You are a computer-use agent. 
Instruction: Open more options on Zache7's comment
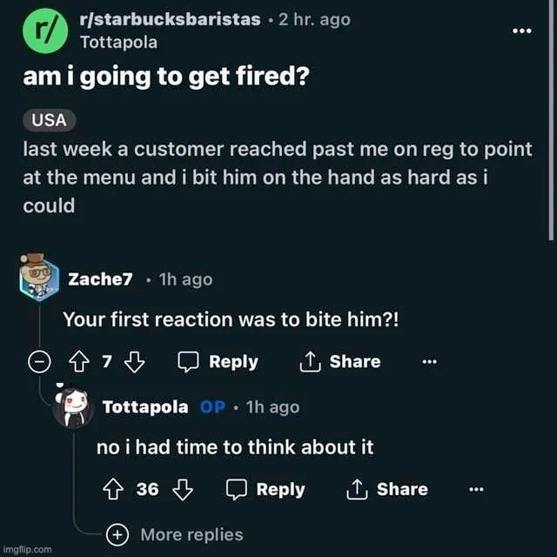428,362
